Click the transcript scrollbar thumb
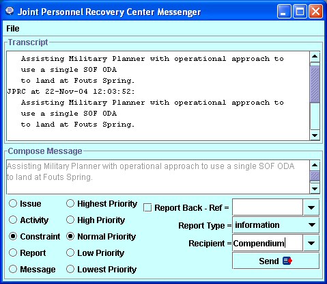This screenshot has width=327, height=284. (315, 84)
